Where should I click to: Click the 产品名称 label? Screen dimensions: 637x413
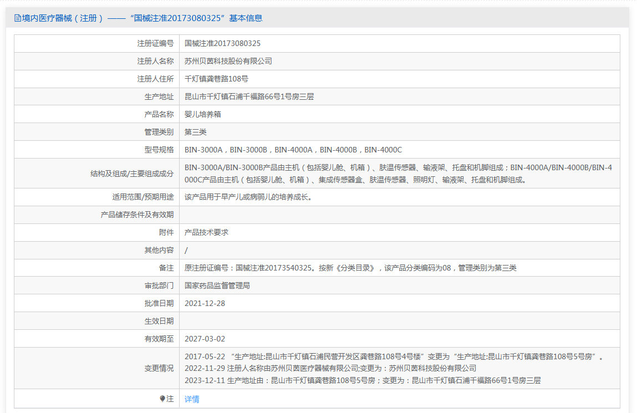(x=159, y=115)
